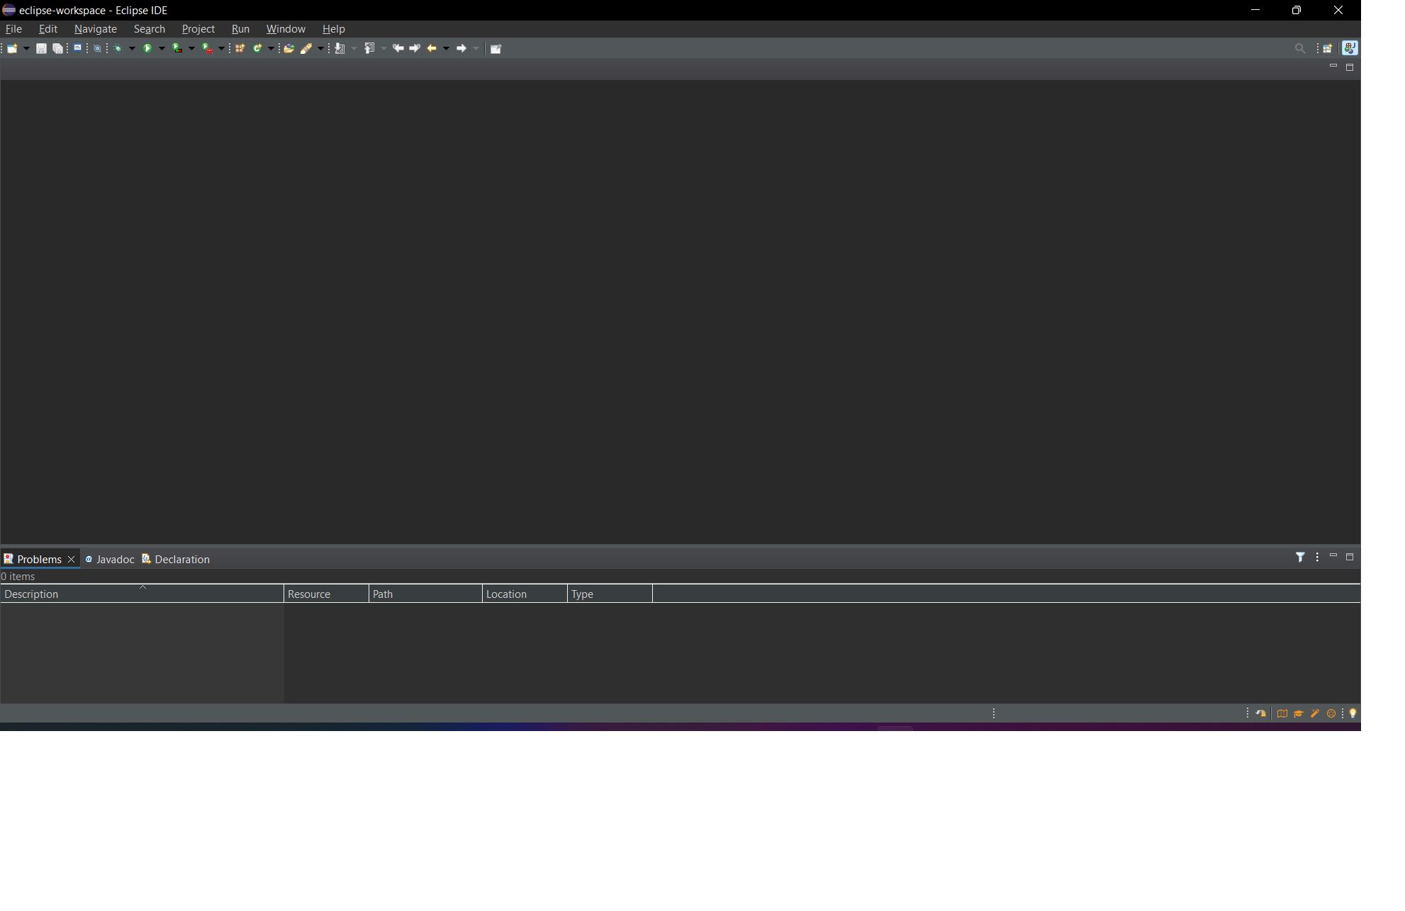Open the Navigate menu
The image size is (1405, 911).
click(x=94, y=28)
